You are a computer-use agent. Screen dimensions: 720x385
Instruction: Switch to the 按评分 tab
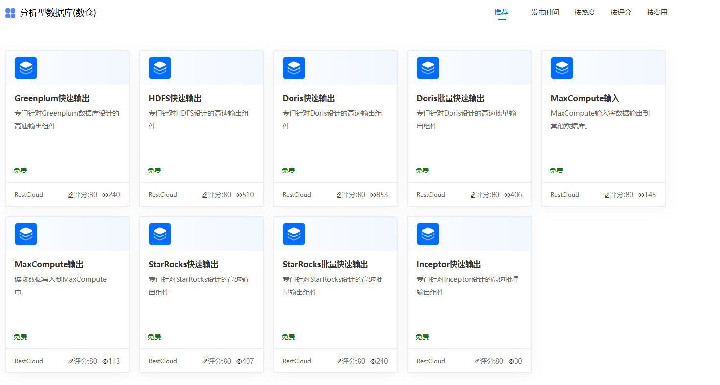point(621,12)
